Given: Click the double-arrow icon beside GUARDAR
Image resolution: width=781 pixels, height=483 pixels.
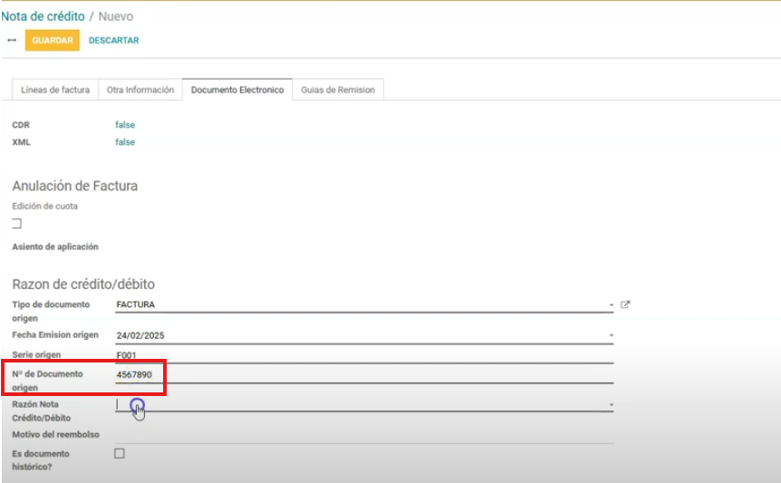Looking at the screenshot, I should pos(12,41).
